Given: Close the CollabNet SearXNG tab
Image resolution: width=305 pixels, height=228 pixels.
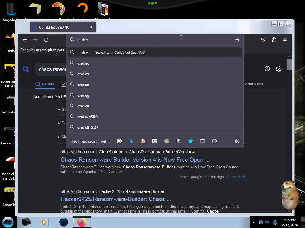Looking at the screenshot, I should pos(91,27).
